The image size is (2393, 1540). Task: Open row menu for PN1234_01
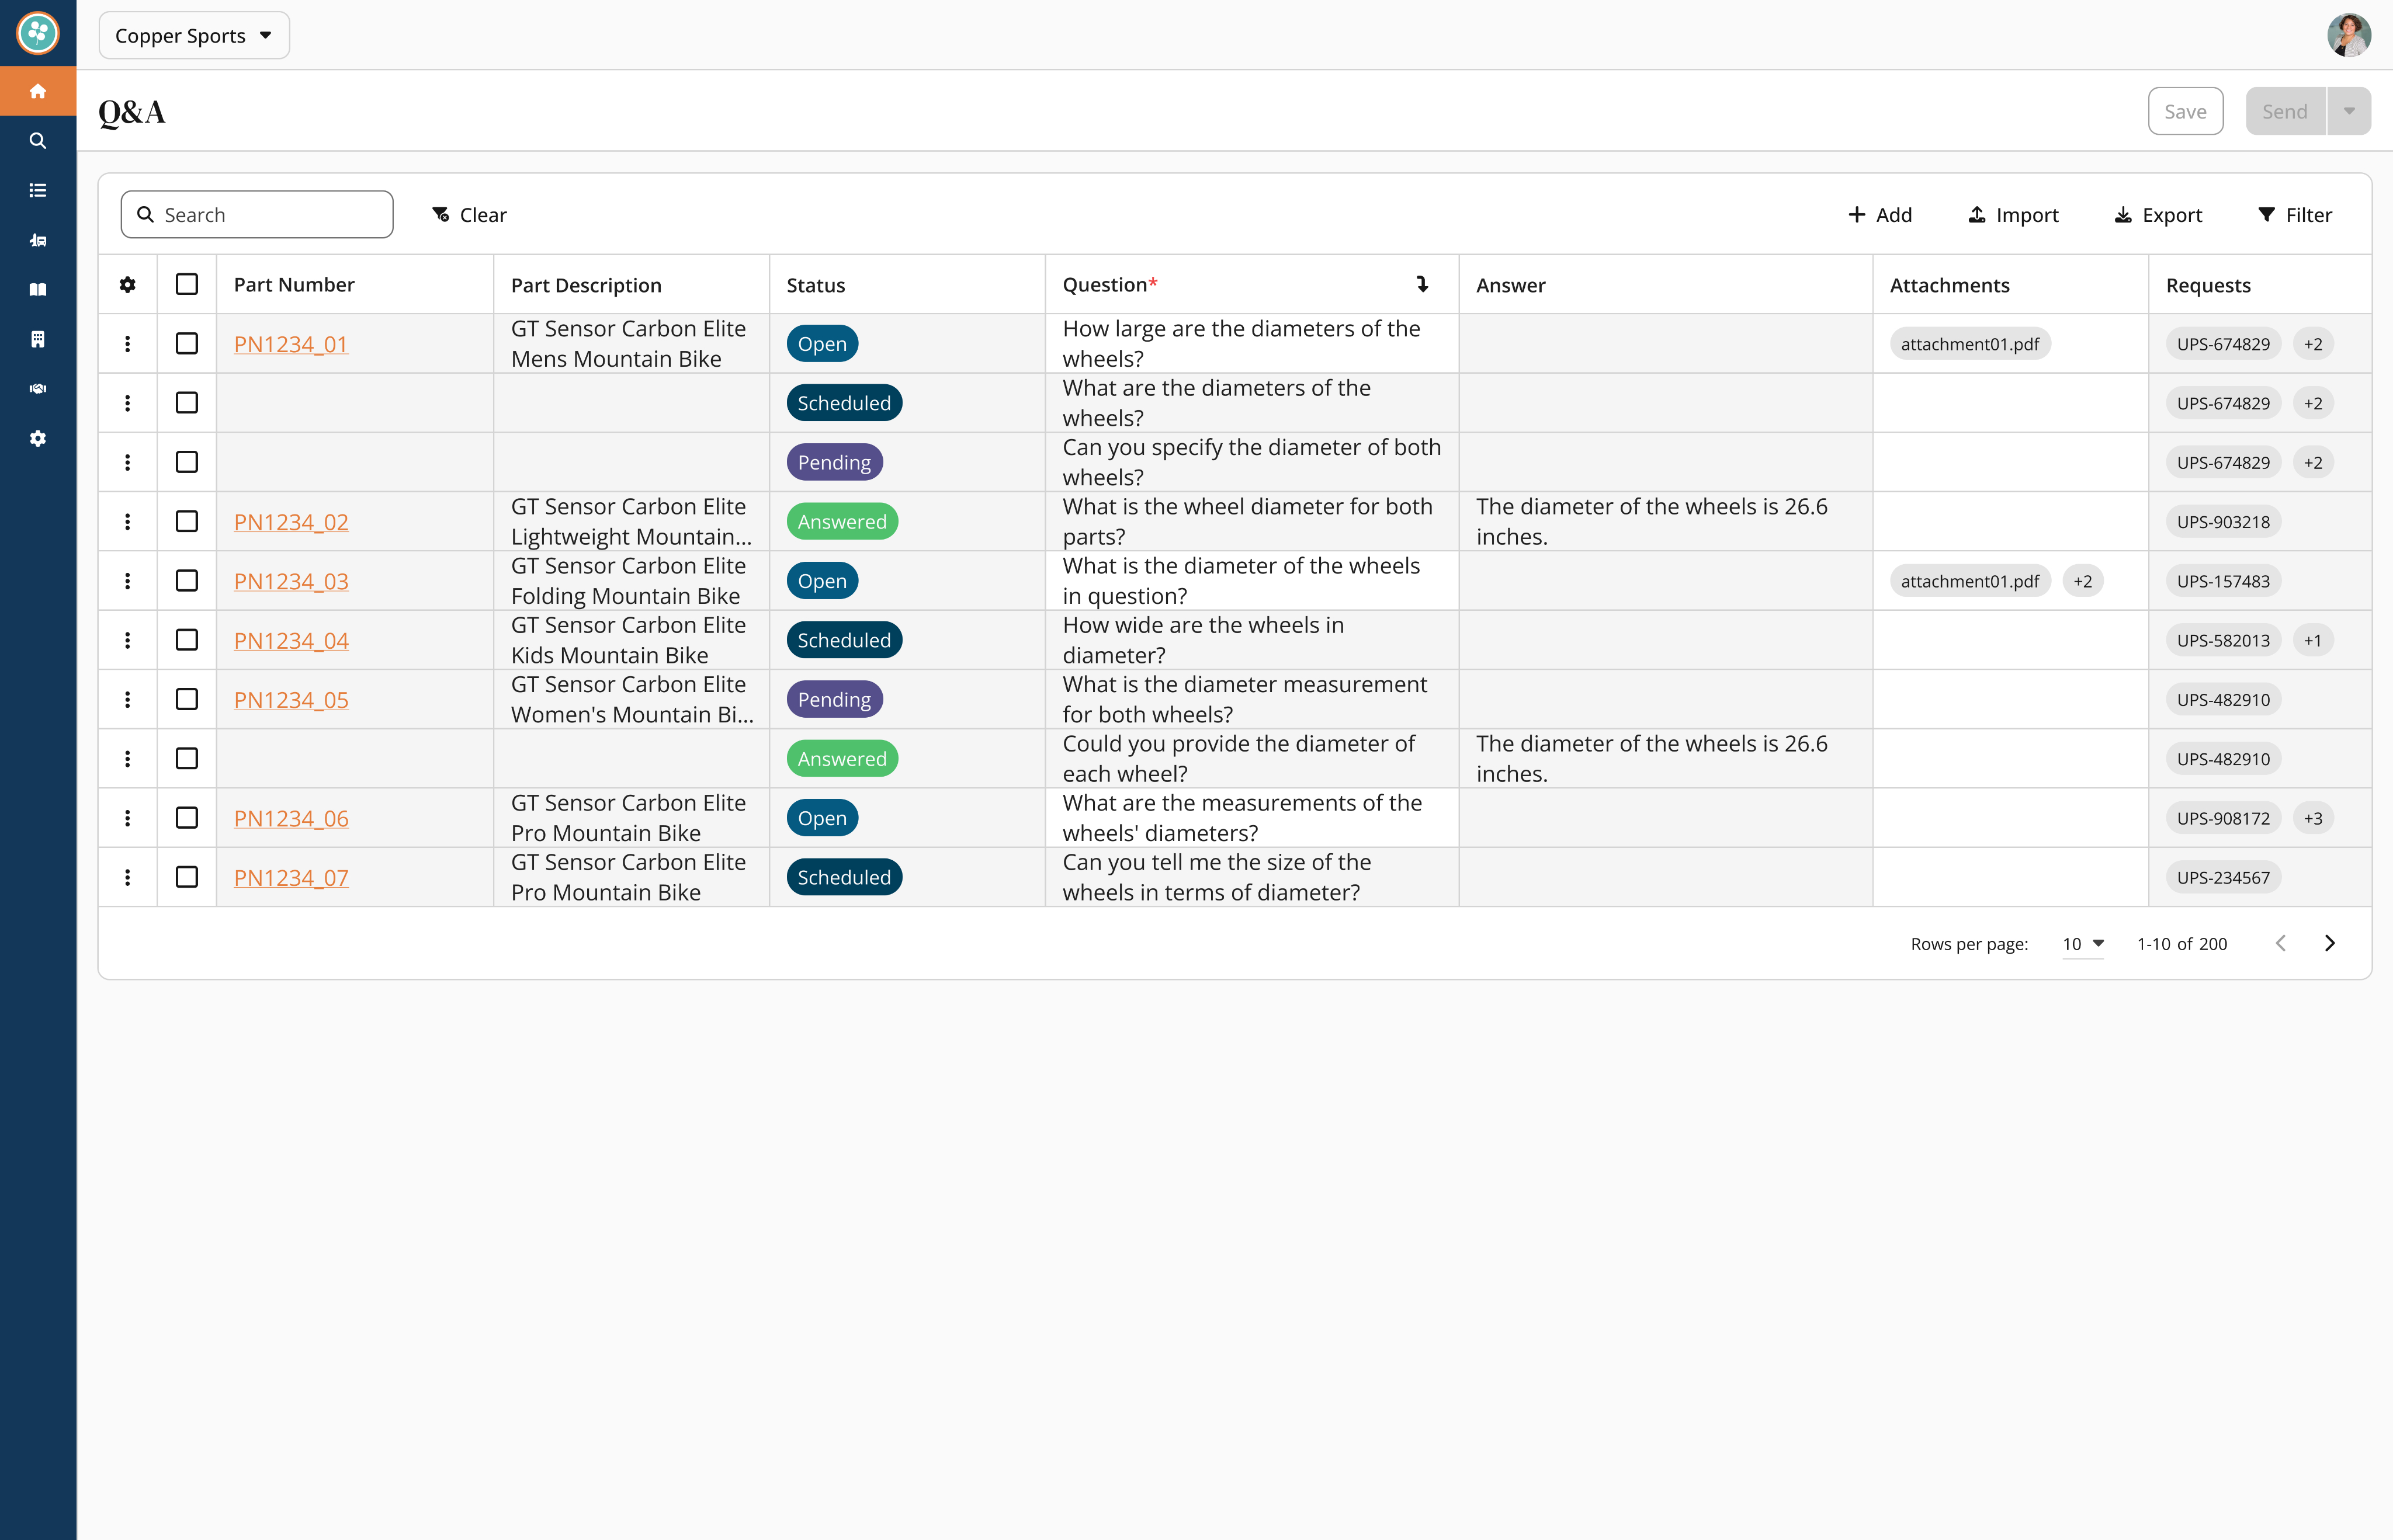127,344
